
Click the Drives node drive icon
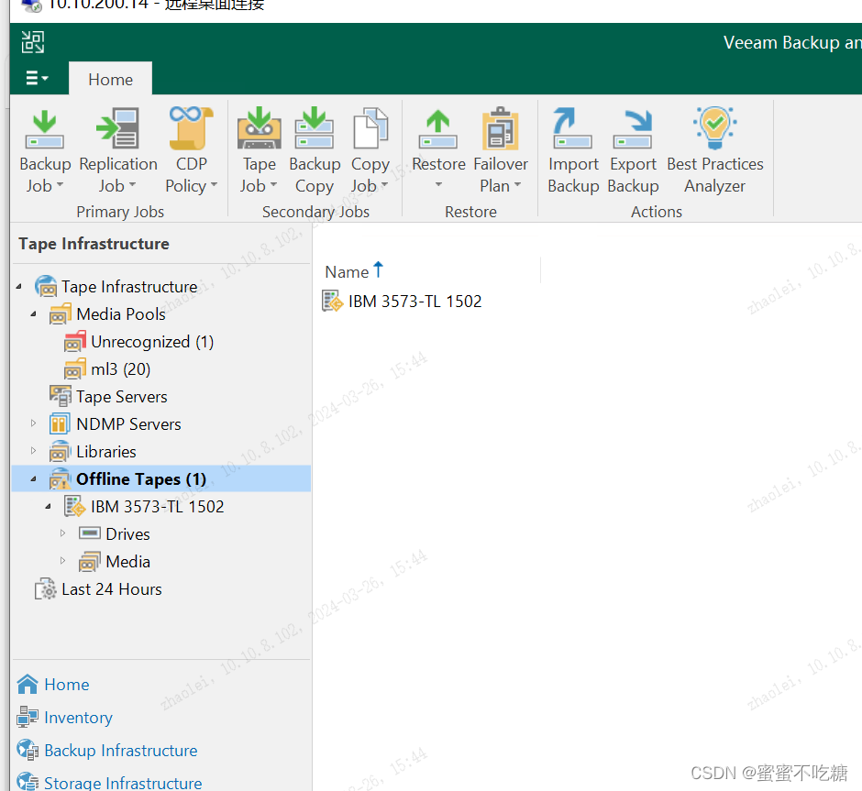point(90,533)
